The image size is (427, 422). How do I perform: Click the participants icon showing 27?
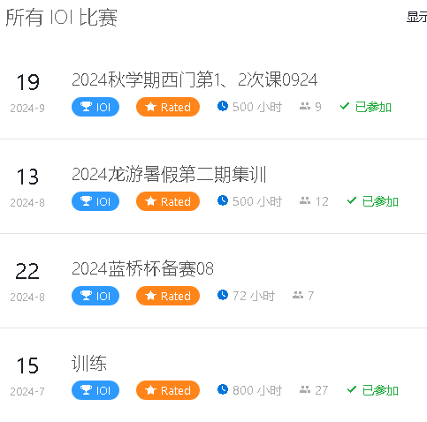point(305,389)
